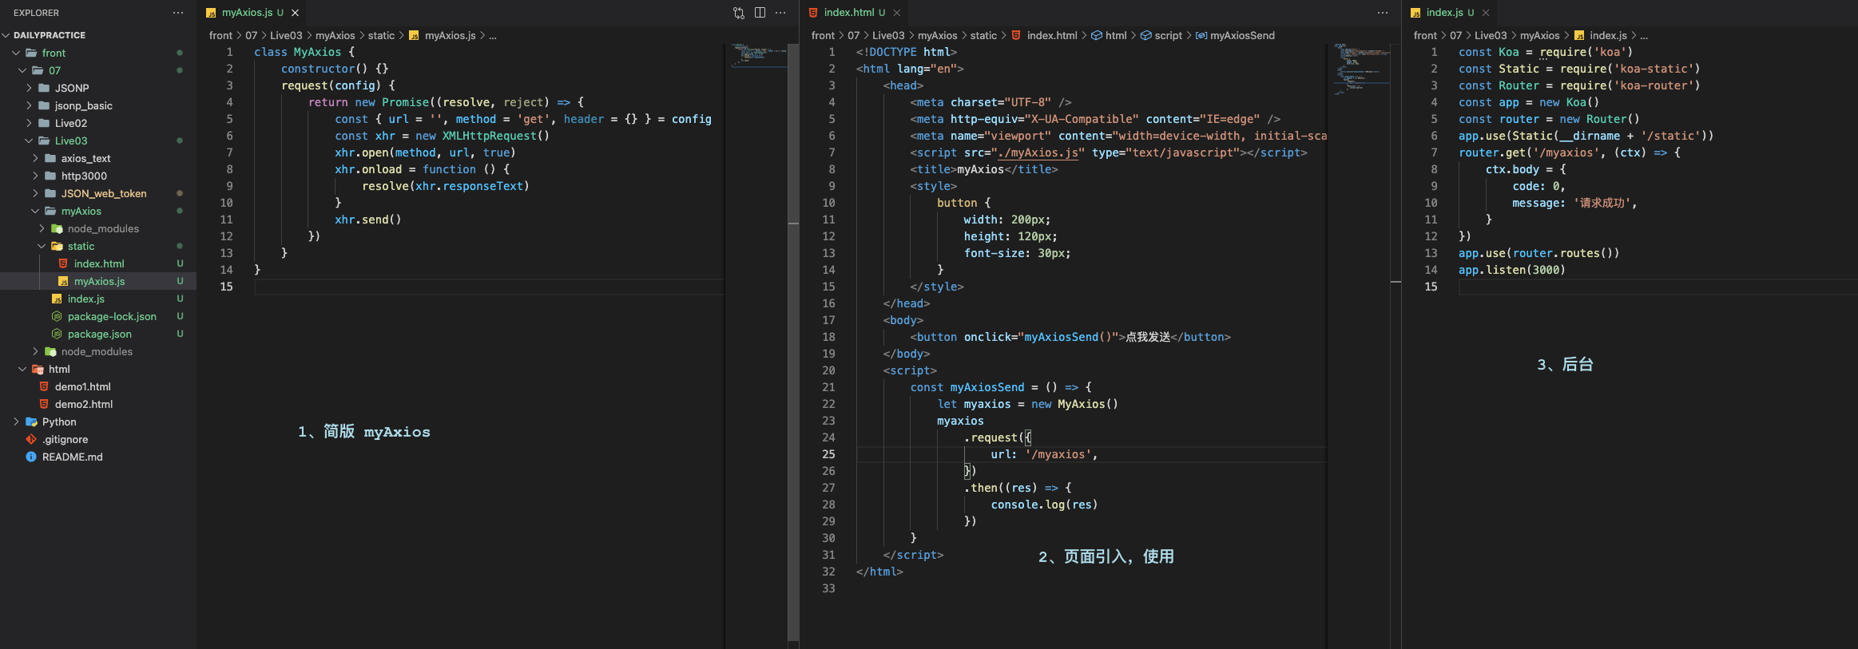1858x649 pixels.
Task: Close the index.html tab
Action: pyautogui.click(x=897, y=13)
